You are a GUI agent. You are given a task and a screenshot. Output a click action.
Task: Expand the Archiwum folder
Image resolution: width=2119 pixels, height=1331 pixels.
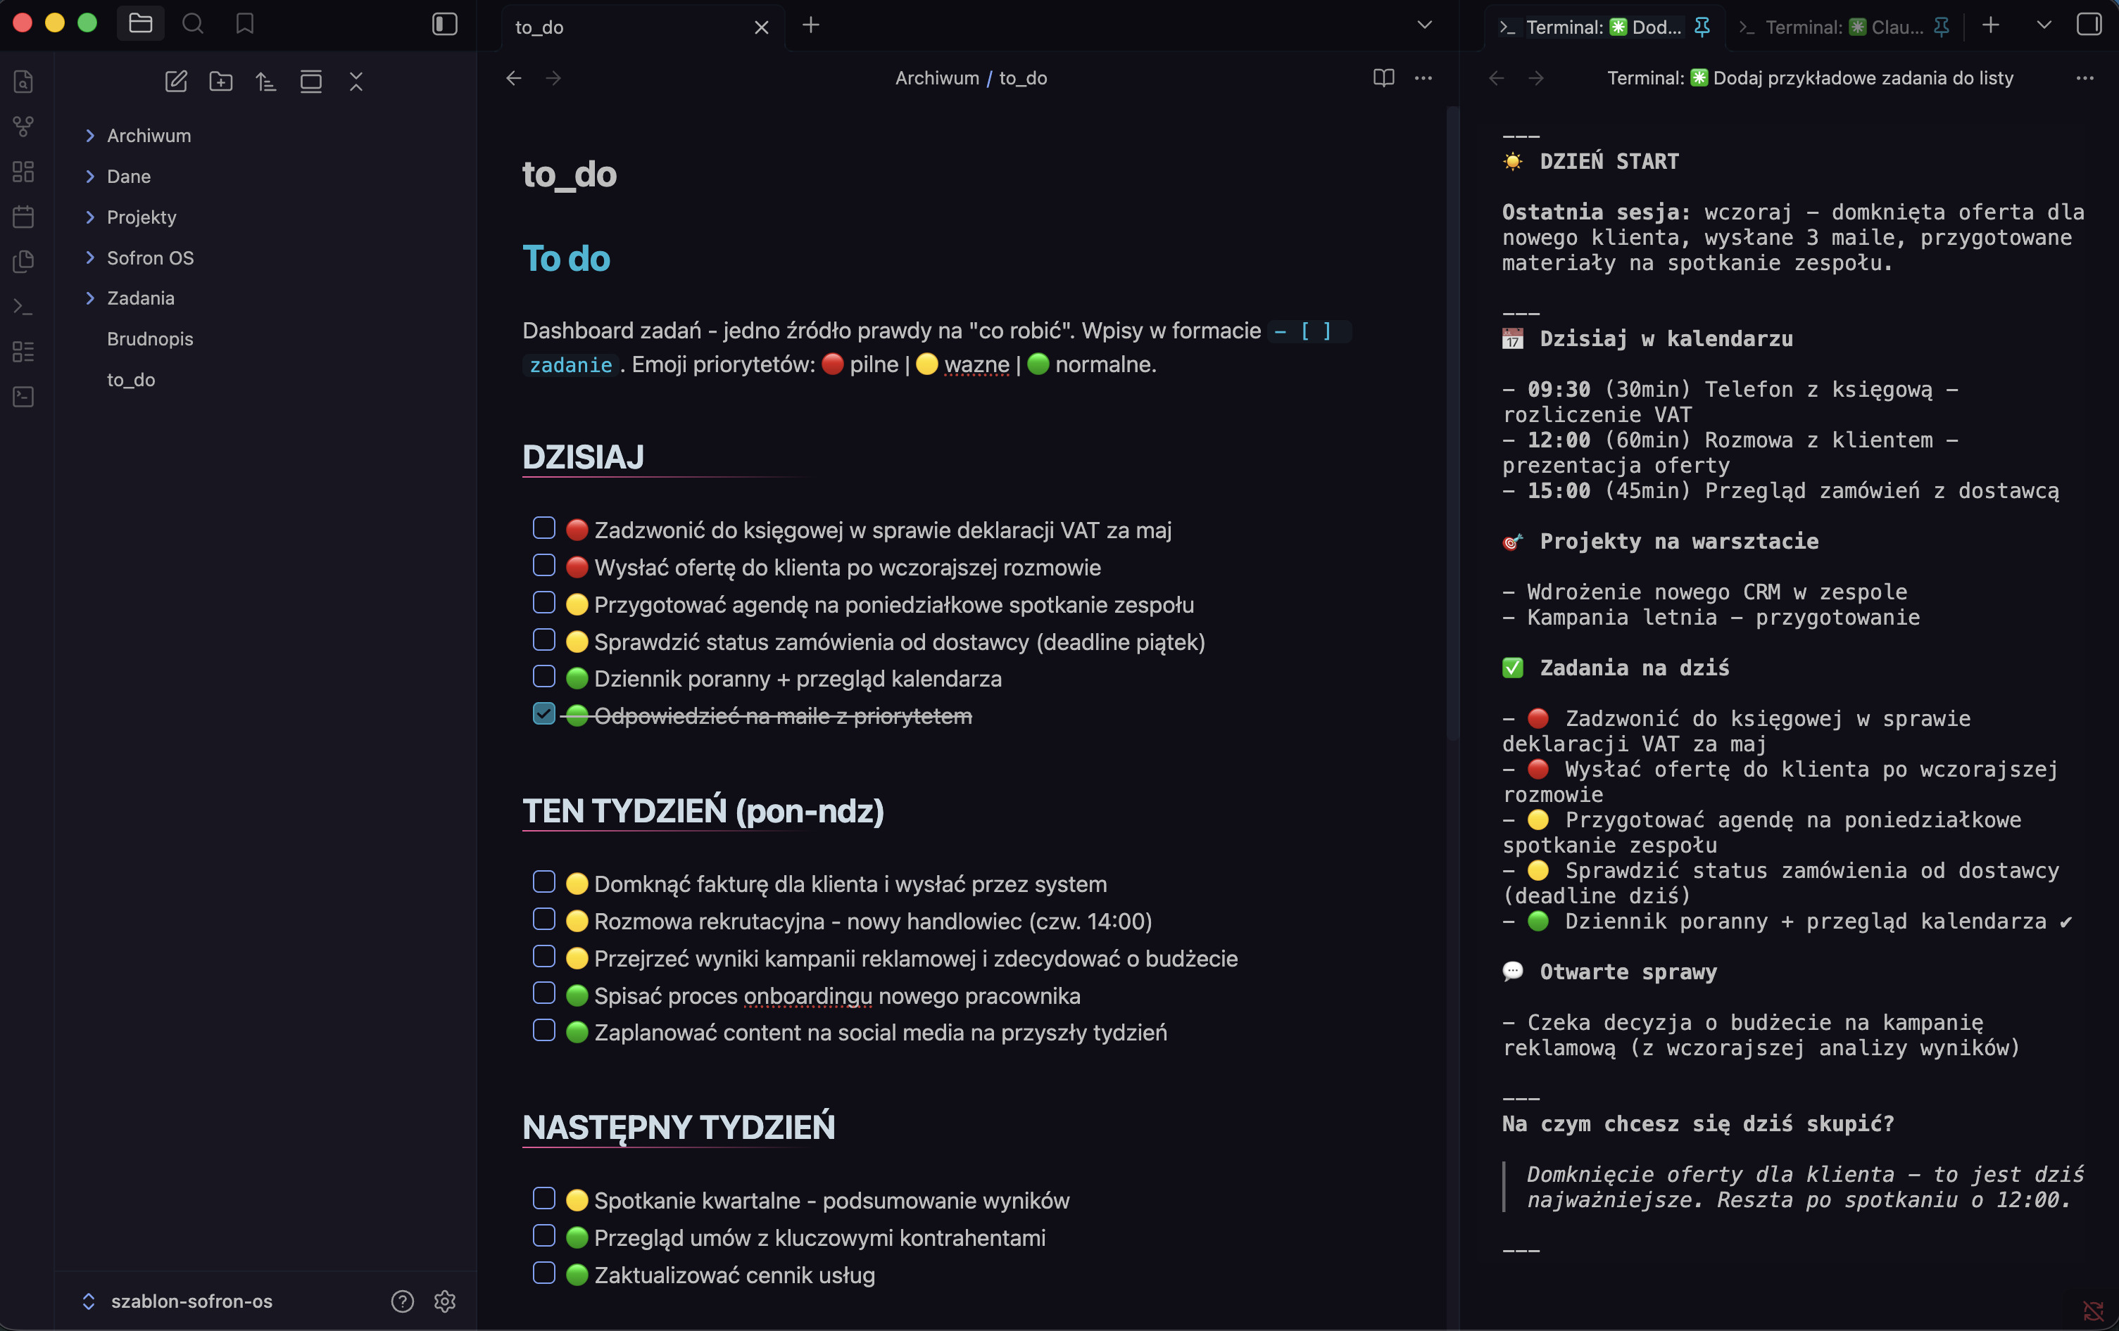[x=90, y=135]
